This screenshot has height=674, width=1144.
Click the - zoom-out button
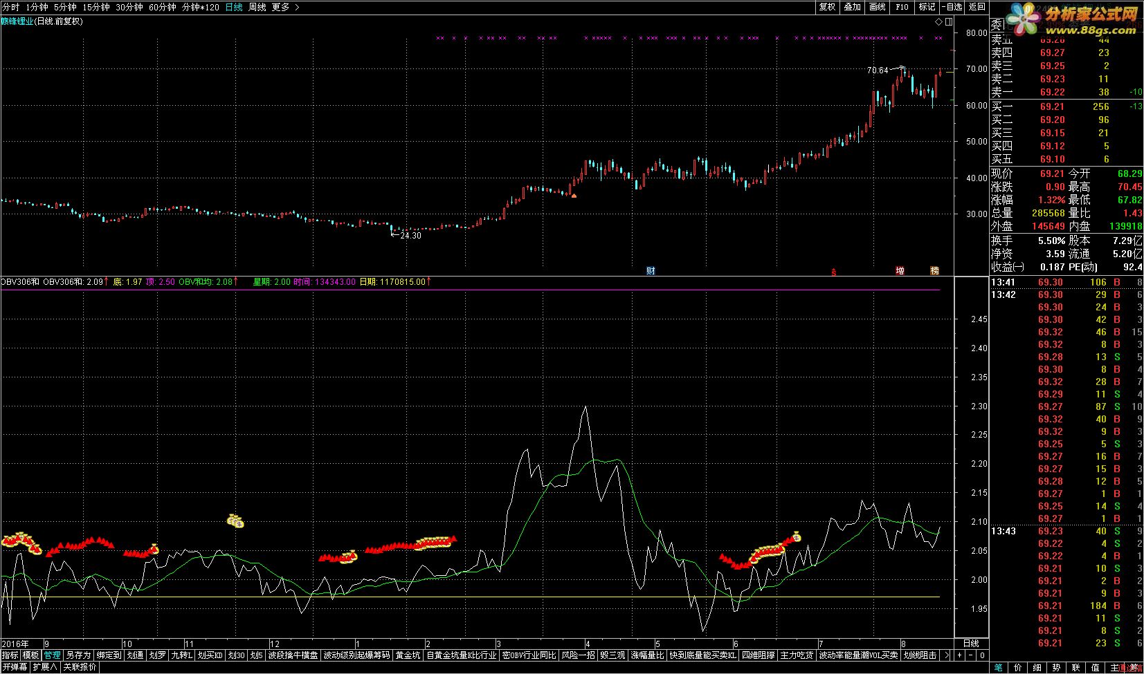[970, 655]
